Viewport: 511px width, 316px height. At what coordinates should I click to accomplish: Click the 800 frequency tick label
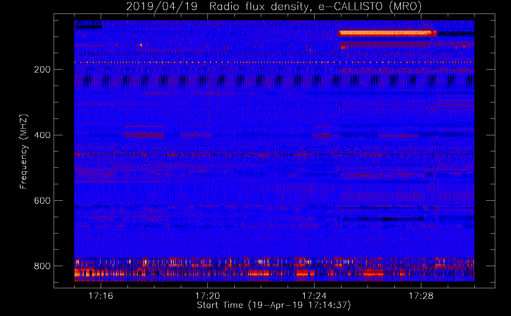tap(42, 266)
